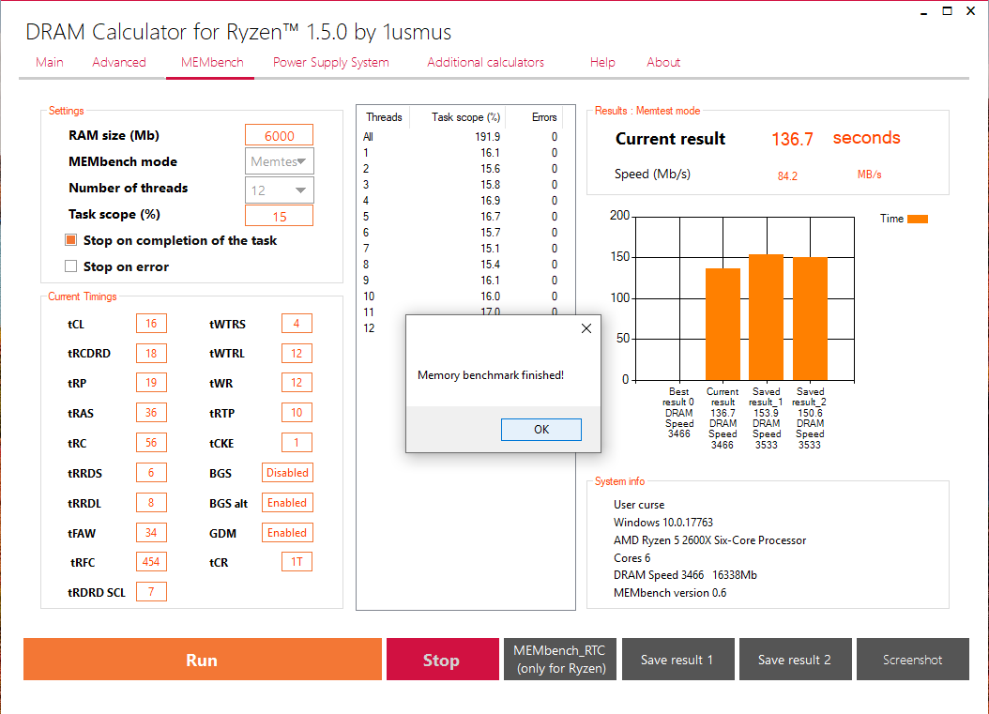989x714 pixels.
Task: Click the tCL value field 16
Action: click(x=151, y=324)
